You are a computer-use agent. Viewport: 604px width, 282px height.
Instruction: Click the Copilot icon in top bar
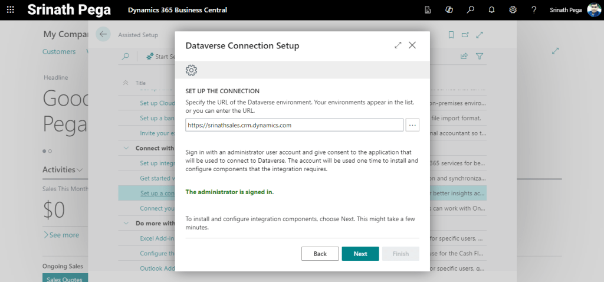click(x=449, y=10)
